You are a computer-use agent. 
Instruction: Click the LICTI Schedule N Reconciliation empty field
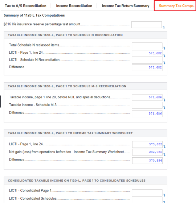point(147,60)
